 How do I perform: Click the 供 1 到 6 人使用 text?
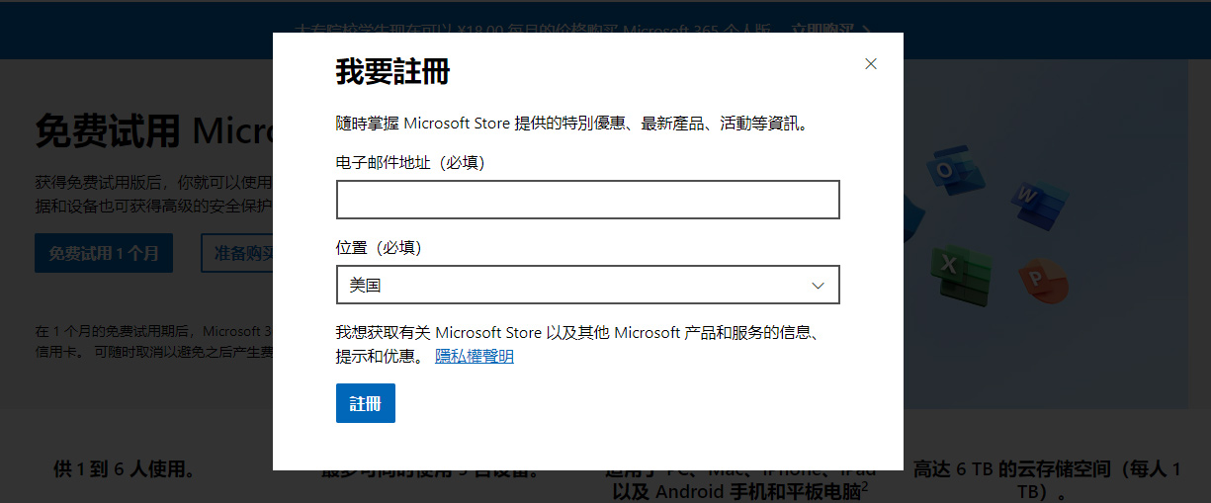125,469
